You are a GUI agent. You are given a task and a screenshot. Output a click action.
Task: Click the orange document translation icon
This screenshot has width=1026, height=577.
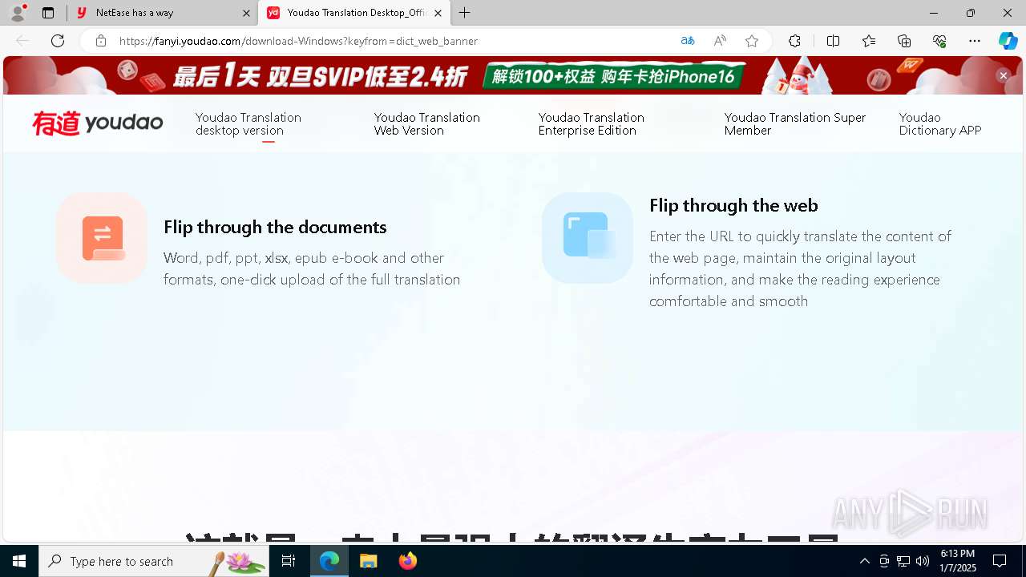coord(102,238)
